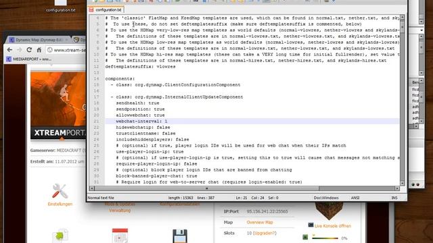Click line 'use-player-login-ip: true'
The height and width of the screenshot is (243, 433).
[150, 151]
